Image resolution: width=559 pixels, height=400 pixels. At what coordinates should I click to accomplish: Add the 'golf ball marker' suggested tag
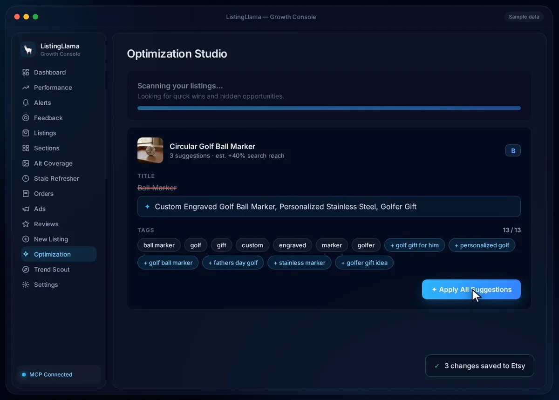(x=168, y=263)
